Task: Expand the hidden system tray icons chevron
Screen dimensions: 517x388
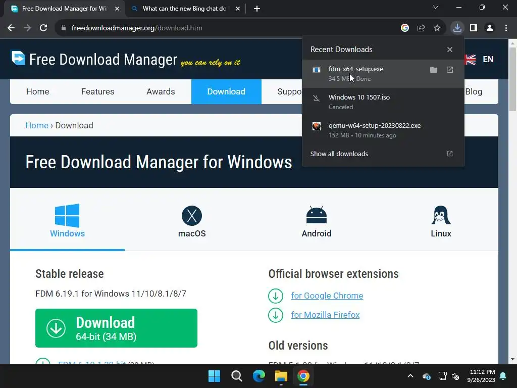Action: (x=410, y=376)
